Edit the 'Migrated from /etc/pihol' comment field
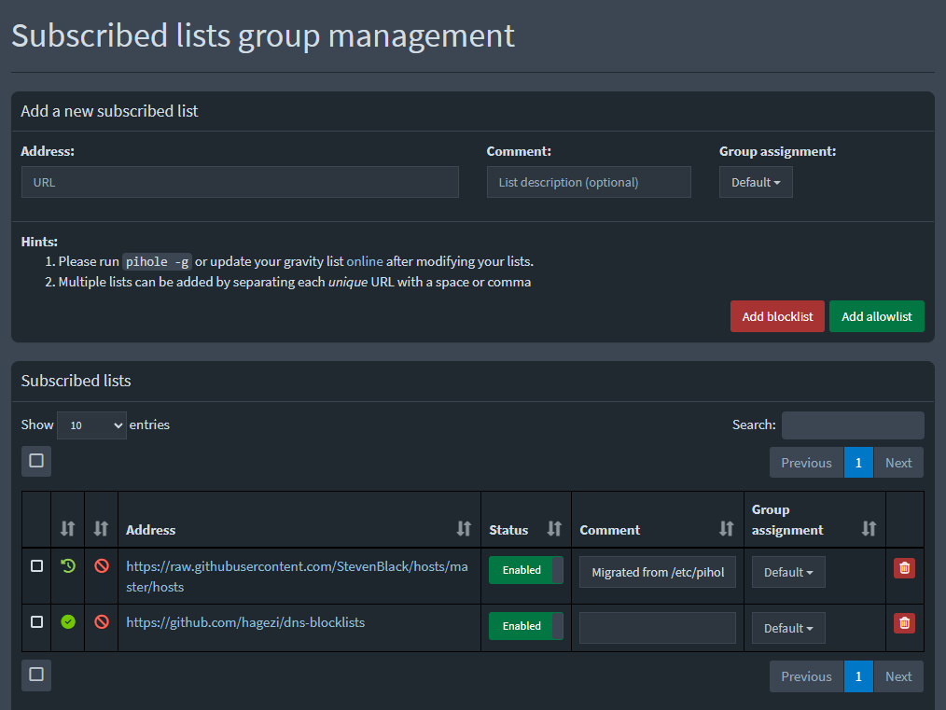The height and width of the screenshot is (710, 946). tap(658, 573)
